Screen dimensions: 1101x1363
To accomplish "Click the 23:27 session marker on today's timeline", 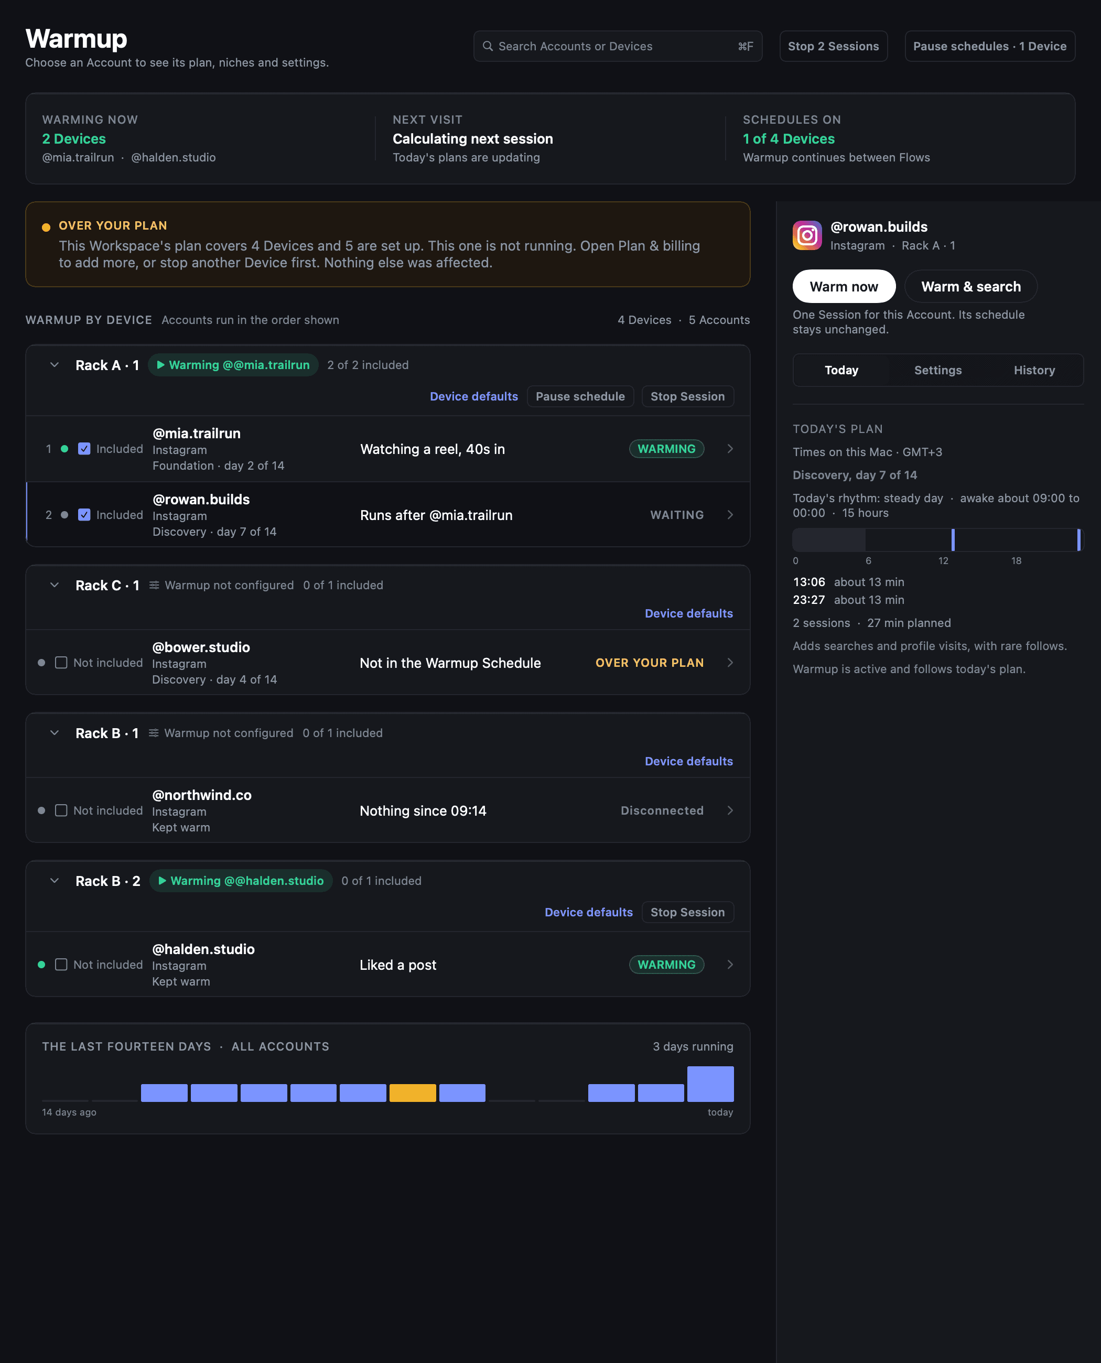I will click(x=1078, y=540).
